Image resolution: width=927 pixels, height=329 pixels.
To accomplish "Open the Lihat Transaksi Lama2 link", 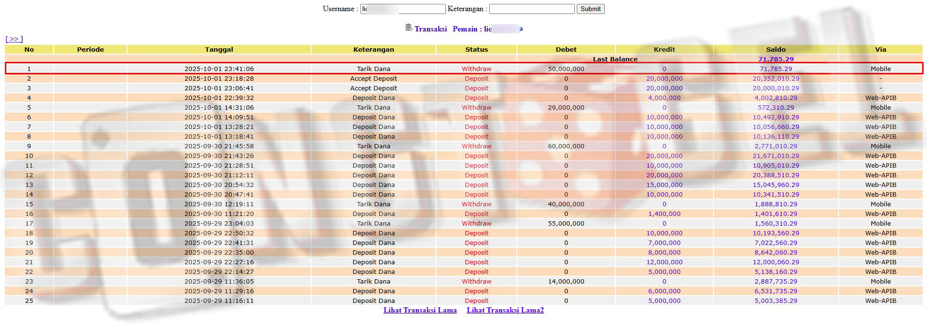I will point(505,310).
